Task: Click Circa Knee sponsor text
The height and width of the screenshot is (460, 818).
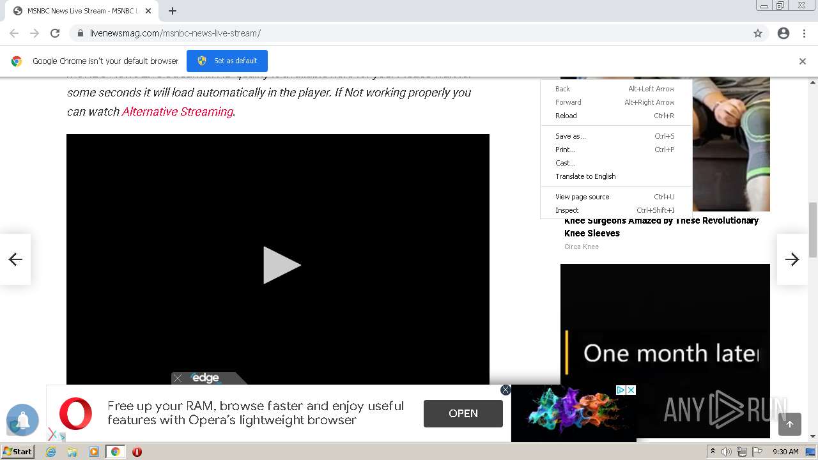Action: pyautogui.click(x=582, y=247)
